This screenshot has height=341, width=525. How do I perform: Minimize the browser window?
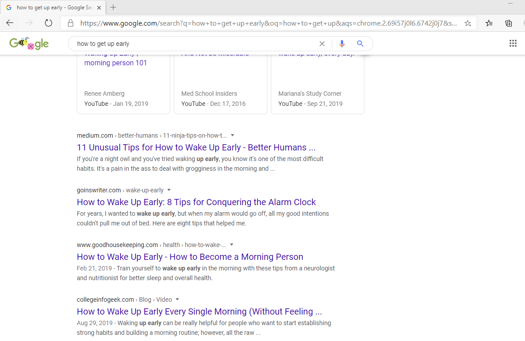[x=510, y=4]
